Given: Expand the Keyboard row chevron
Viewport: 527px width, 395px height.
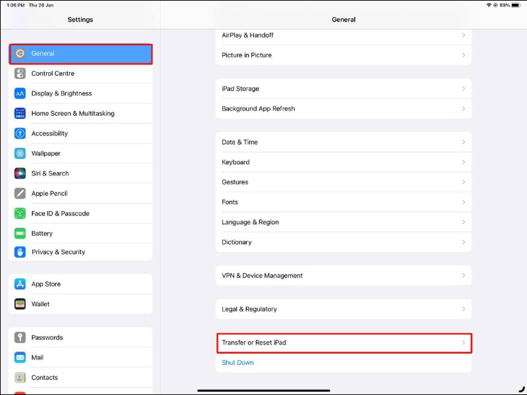Looking at the screenshot, I should click(x=463, y=162).
